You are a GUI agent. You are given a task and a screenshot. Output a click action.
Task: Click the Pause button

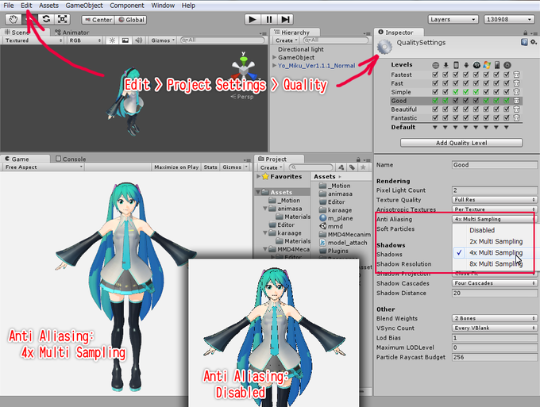[269, 19]
